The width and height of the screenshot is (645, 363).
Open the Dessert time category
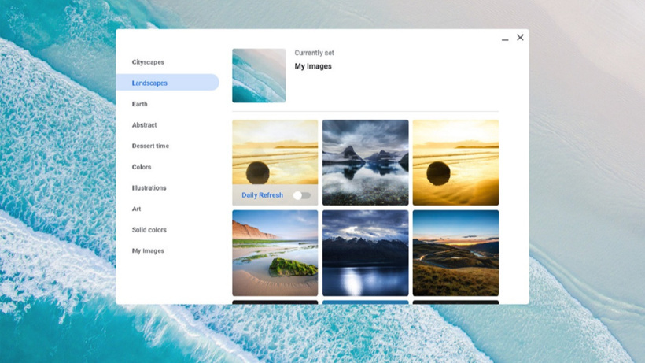coord(150,146)
